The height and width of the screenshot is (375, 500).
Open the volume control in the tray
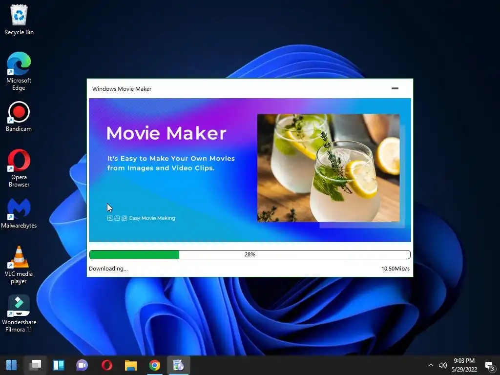(442, 365)
